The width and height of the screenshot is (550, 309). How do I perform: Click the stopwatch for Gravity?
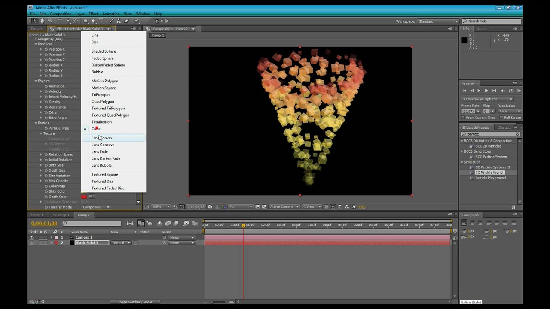[46, 102]
